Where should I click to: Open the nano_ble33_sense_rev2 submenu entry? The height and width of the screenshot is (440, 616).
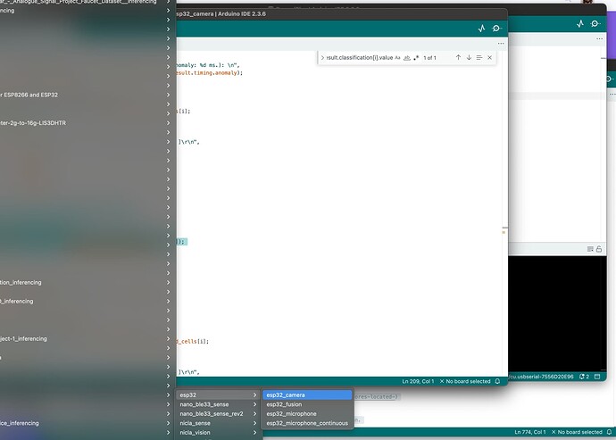(x=219, y=414)
